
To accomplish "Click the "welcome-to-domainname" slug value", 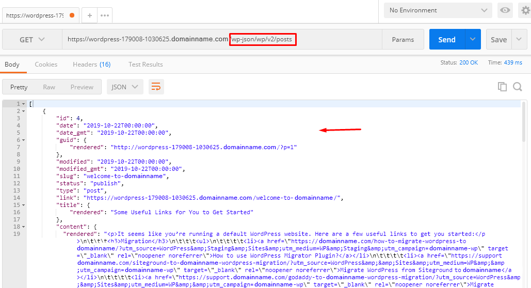I will click(x=125, y=176).
